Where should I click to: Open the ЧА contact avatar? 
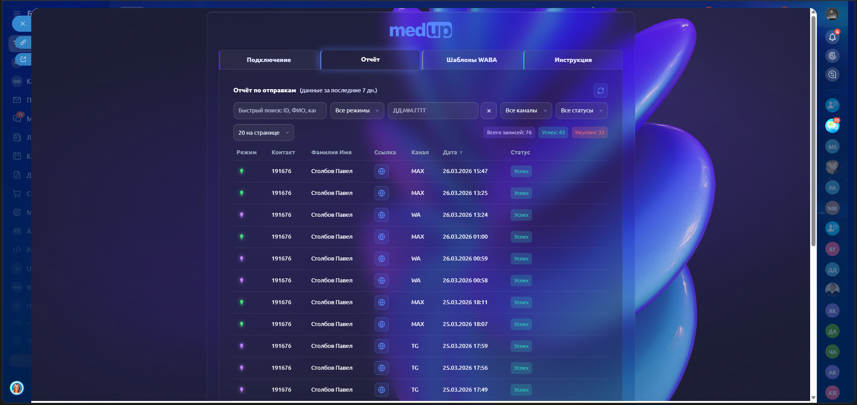832,352
